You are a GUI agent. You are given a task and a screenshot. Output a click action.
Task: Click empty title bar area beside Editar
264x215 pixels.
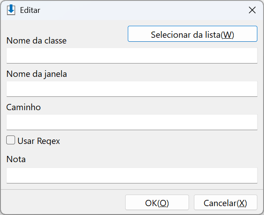coord(143,10)
